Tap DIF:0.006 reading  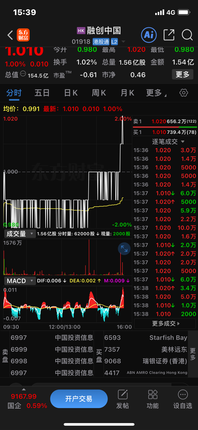(x=52, y=281)
